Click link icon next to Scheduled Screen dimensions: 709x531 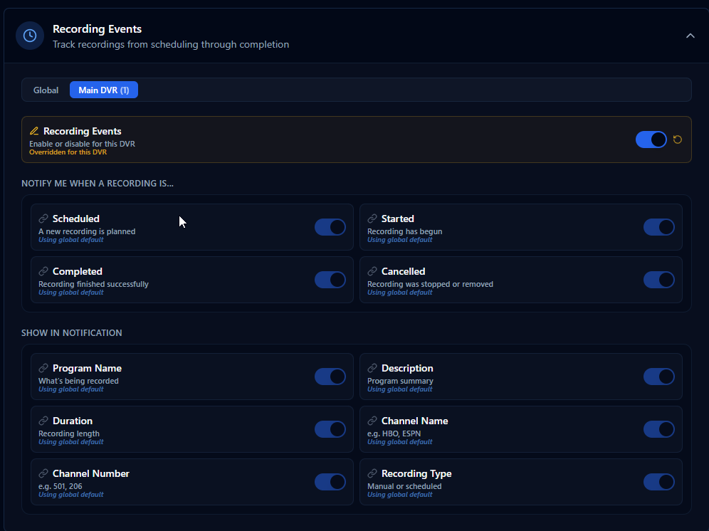pyautogui.click(x=43, y=219)
